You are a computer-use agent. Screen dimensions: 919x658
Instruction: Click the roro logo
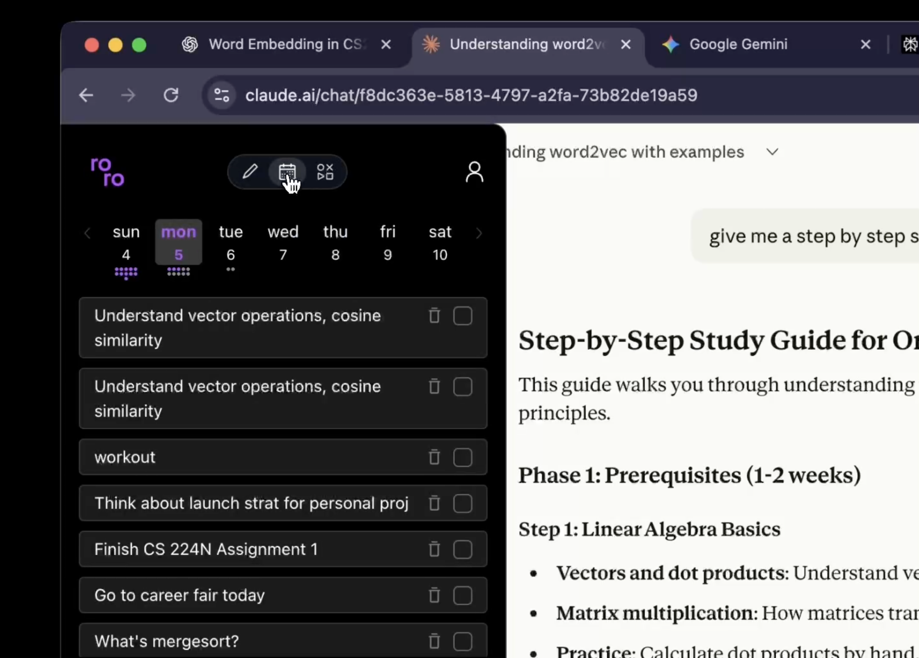pos(107,172)
